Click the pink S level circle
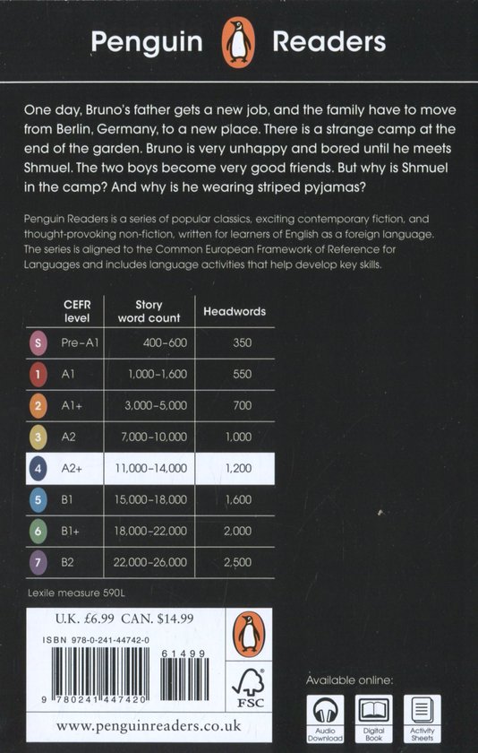This screenshot has height=753, width=478. click(38, 343)
